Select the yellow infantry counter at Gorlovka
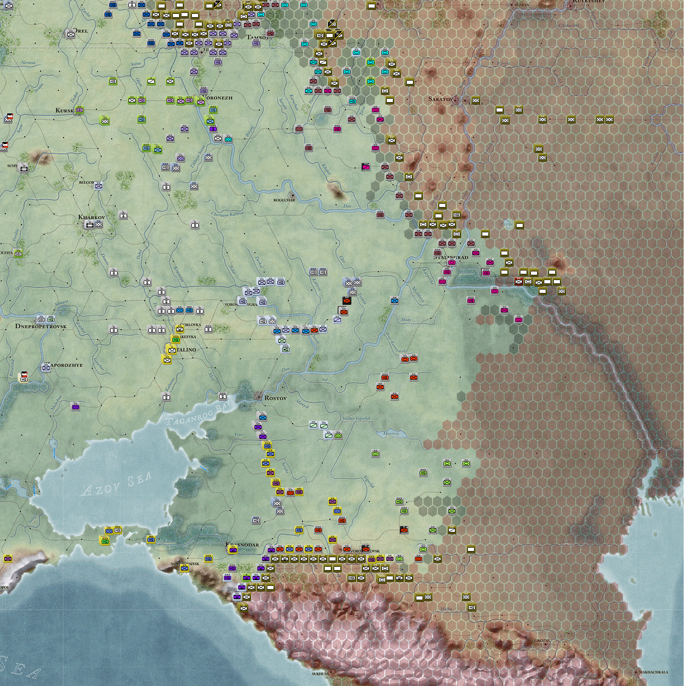This screenshot has height=686, width=687. (180, 329)
